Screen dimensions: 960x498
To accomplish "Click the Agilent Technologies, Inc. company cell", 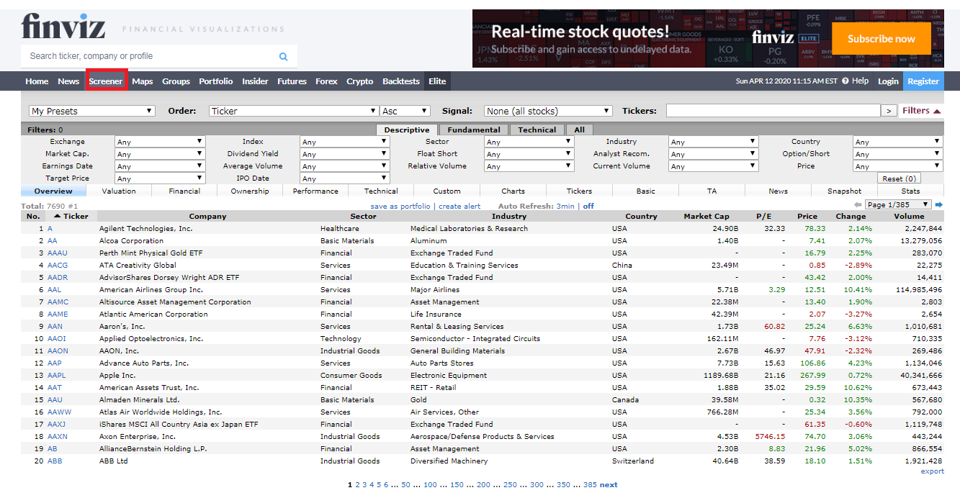I will coord(146,229).
